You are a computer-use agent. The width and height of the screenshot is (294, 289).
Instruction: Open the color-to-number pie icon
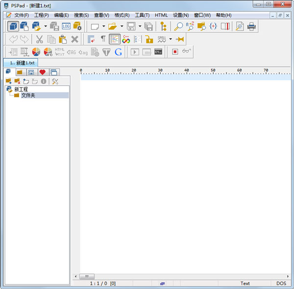pos(48,52)
